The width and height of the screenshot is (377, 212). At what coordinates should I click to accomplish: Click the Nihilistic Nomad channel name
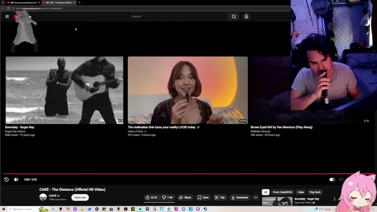click(260, 131)
